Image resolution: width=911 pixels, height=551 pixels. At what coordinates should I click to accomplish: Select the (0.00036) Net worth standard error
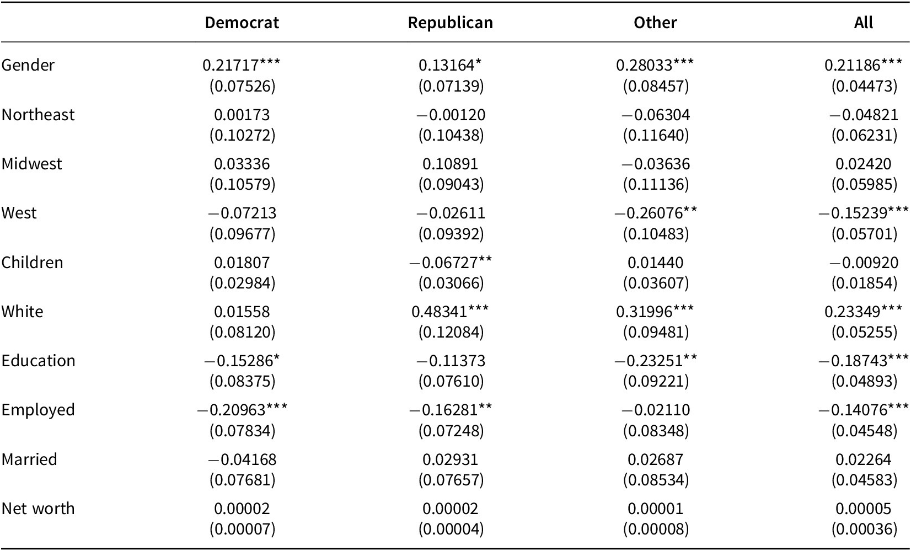point(864,529)
